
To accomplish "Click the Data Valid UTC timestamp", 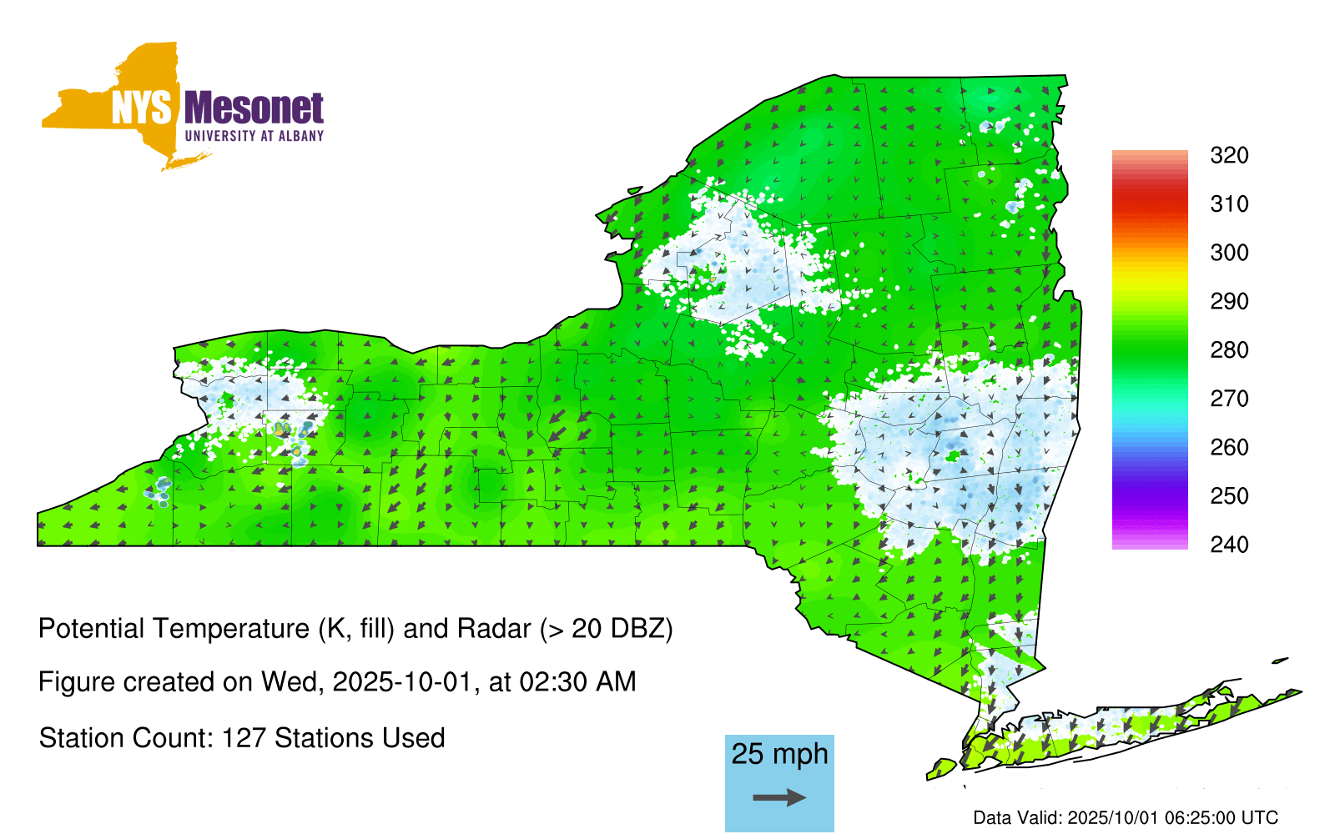I will pyautogui.click(x=1125, y=817).
